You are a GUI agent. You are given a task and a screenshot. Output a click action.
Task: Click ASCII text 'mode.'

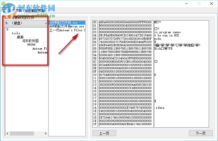coord(158,39)
